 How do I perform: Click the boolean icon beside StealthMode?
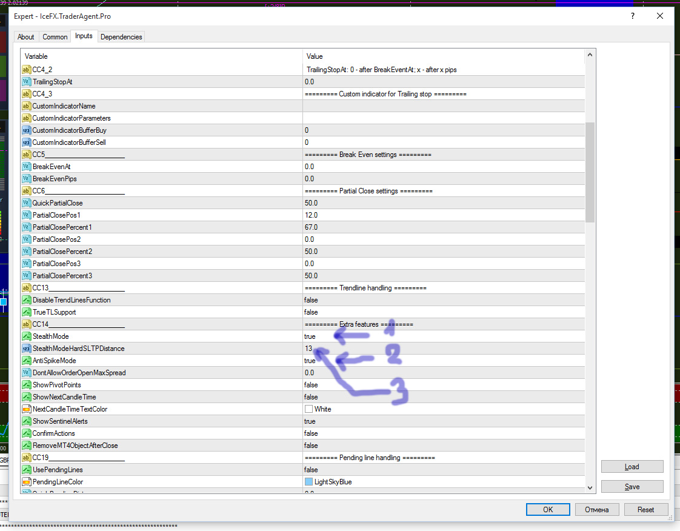point(27,336)
